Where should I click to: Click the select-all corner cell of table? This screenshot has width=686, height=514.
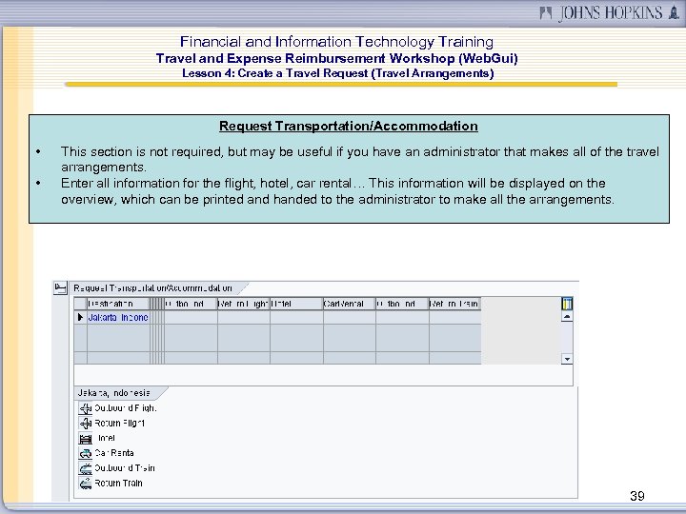pyautogui.click(x=80, y=304)
